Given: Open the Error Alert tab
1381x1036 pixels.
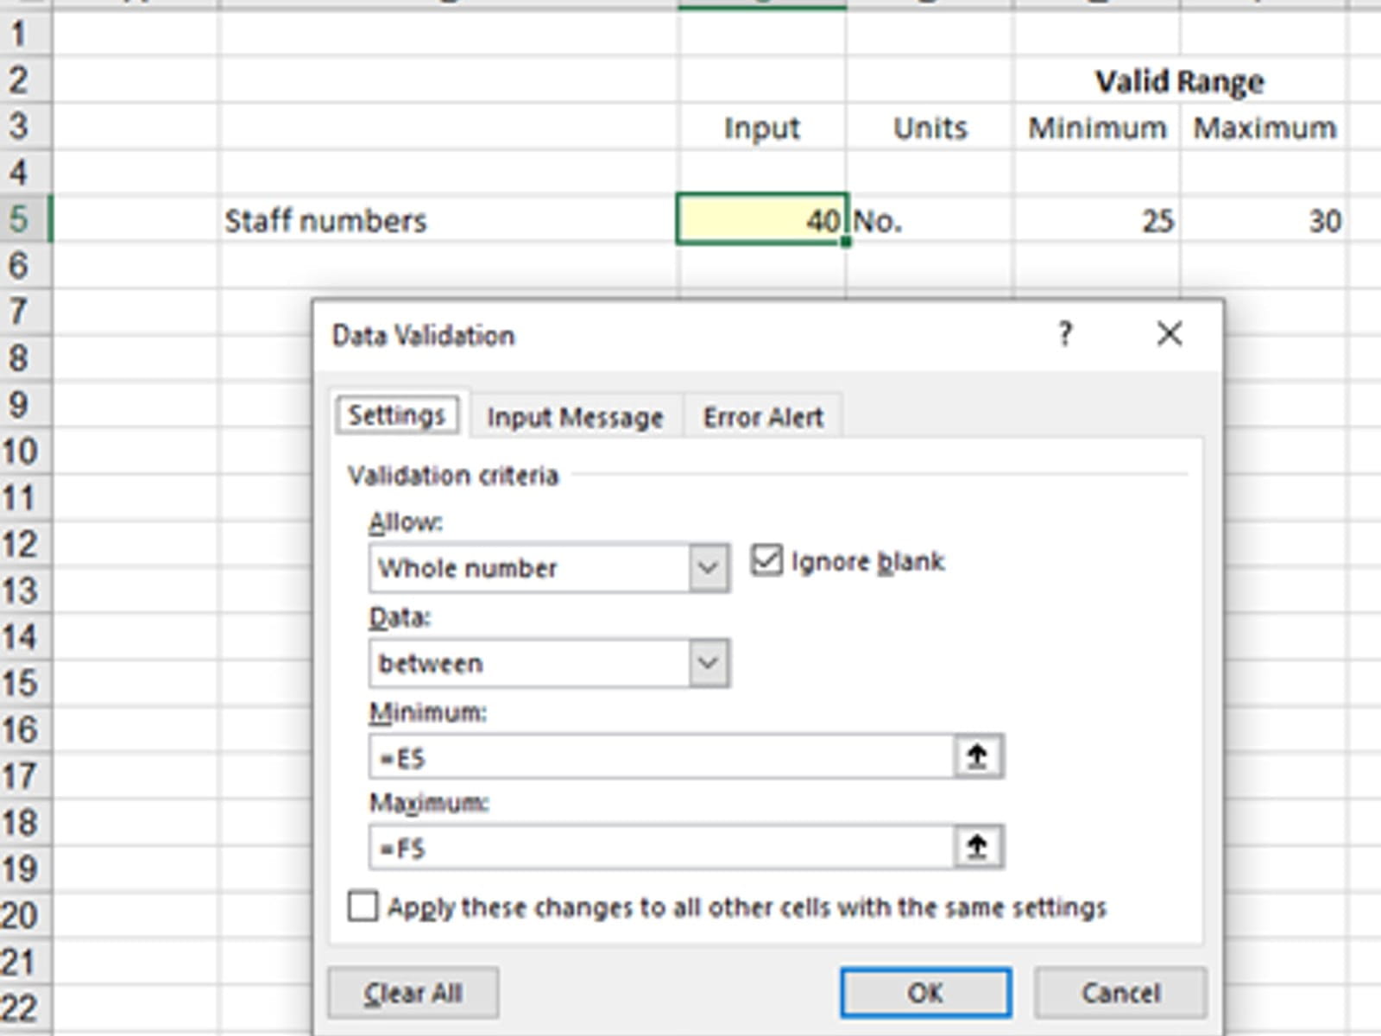Looking at the screenshot, I should click(763, 418).
